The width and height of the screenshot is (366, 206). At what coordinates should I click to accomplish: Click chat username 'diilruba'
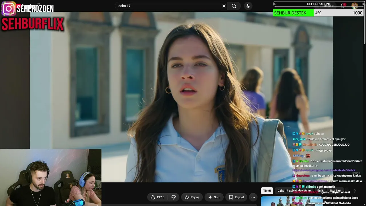coord(311,187)
